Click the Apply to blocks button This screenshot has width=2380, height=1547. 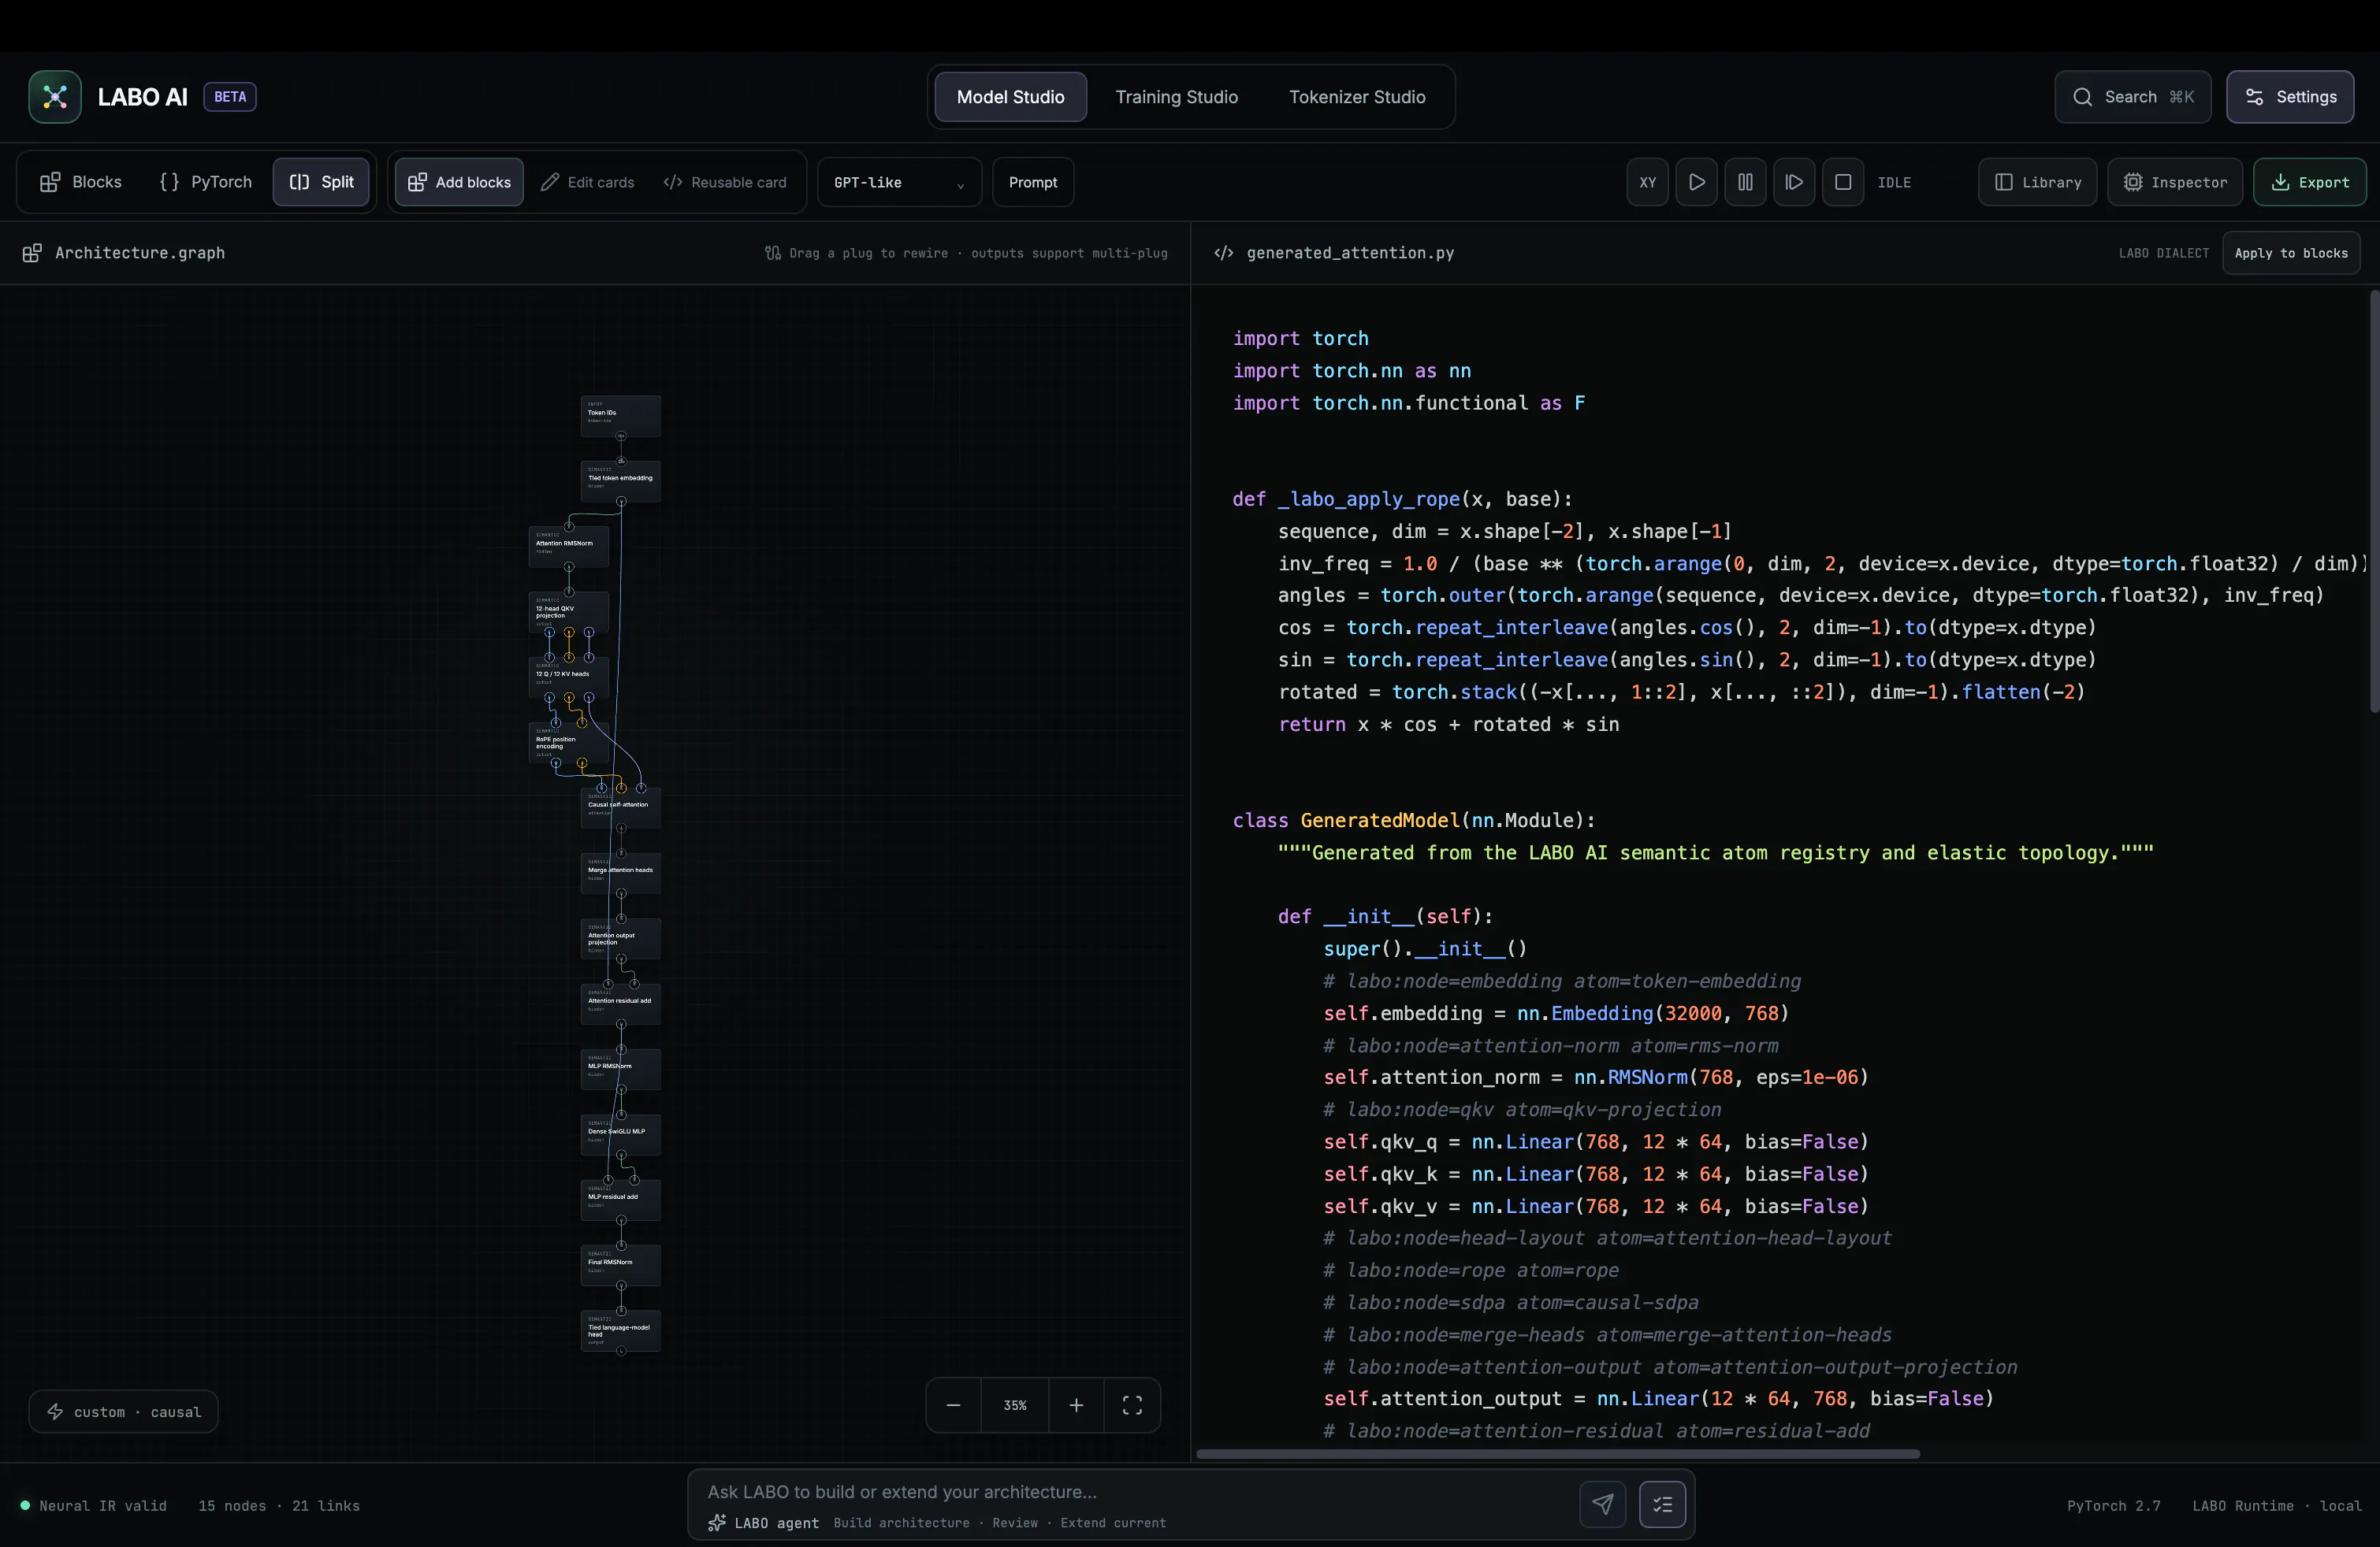pyautogui.click(x=2291, y=253)
